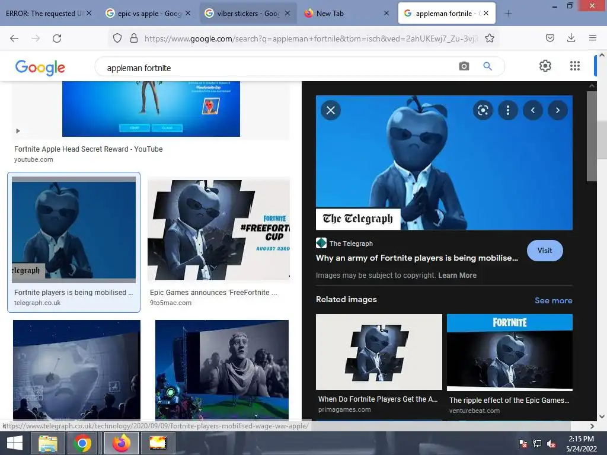This screenshot has height=455, width=607.
Task: Click the browser URL address bar
Action: click(x=311, y=39)
